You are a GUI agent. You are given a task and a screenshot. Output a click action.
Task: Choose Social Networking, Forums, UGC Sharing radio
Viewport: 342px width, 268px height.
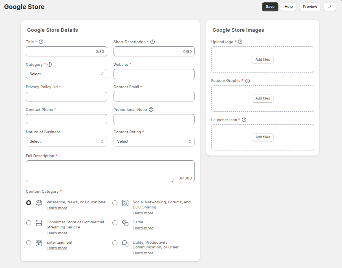115,203
